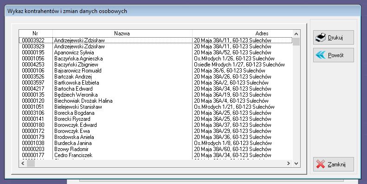Select the Baczyński Zbigniew row

156,65
